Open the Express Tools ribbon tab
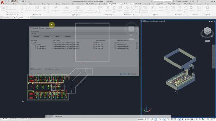Viewport: 216px width, 121px height. [103, 4]
